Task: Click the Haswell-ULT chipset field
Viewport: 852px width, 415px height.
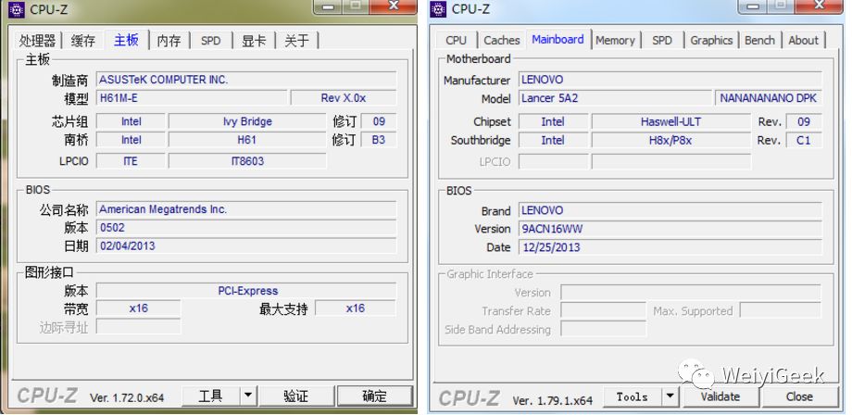Action: point(670,121)
